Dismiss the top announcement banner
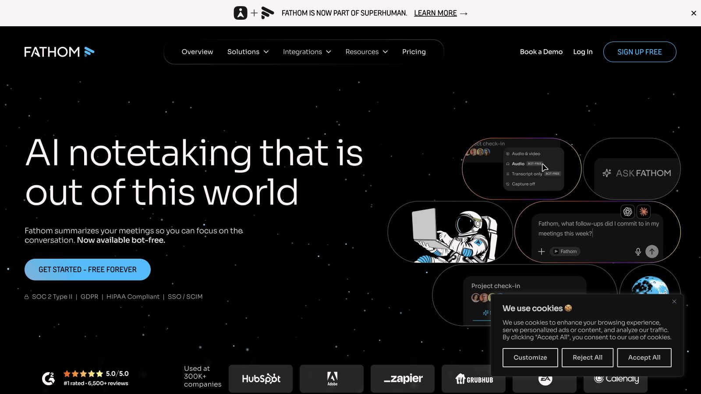 (x=694, y=13)
